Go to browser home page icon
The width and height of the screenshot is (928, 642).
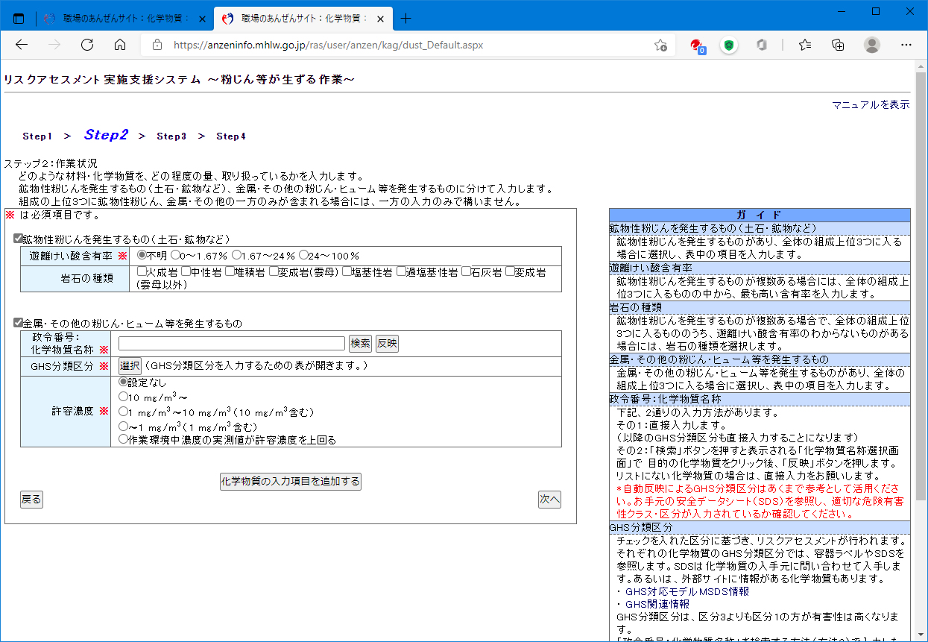[x=120, y=45]
